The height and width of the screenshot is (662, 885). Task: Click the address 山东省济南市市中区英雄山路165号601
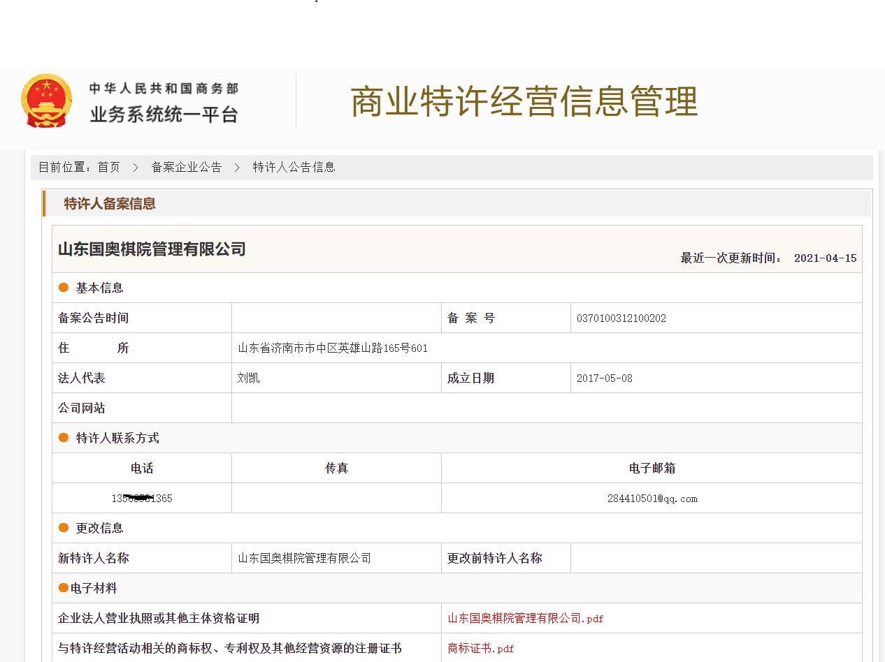pyautogui.click(x=332, y=348)
